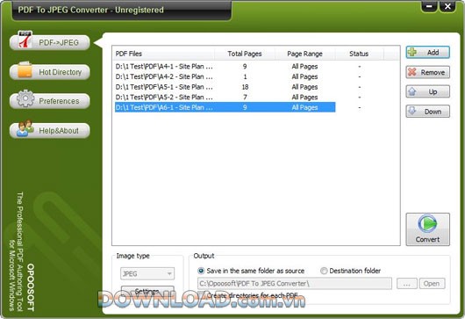
Task: Click the Open output folder button
Action: [432, 284]
